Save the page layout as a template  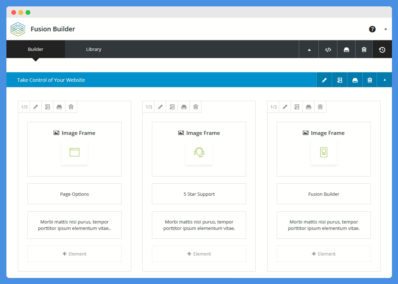click(x=346, y=49)
